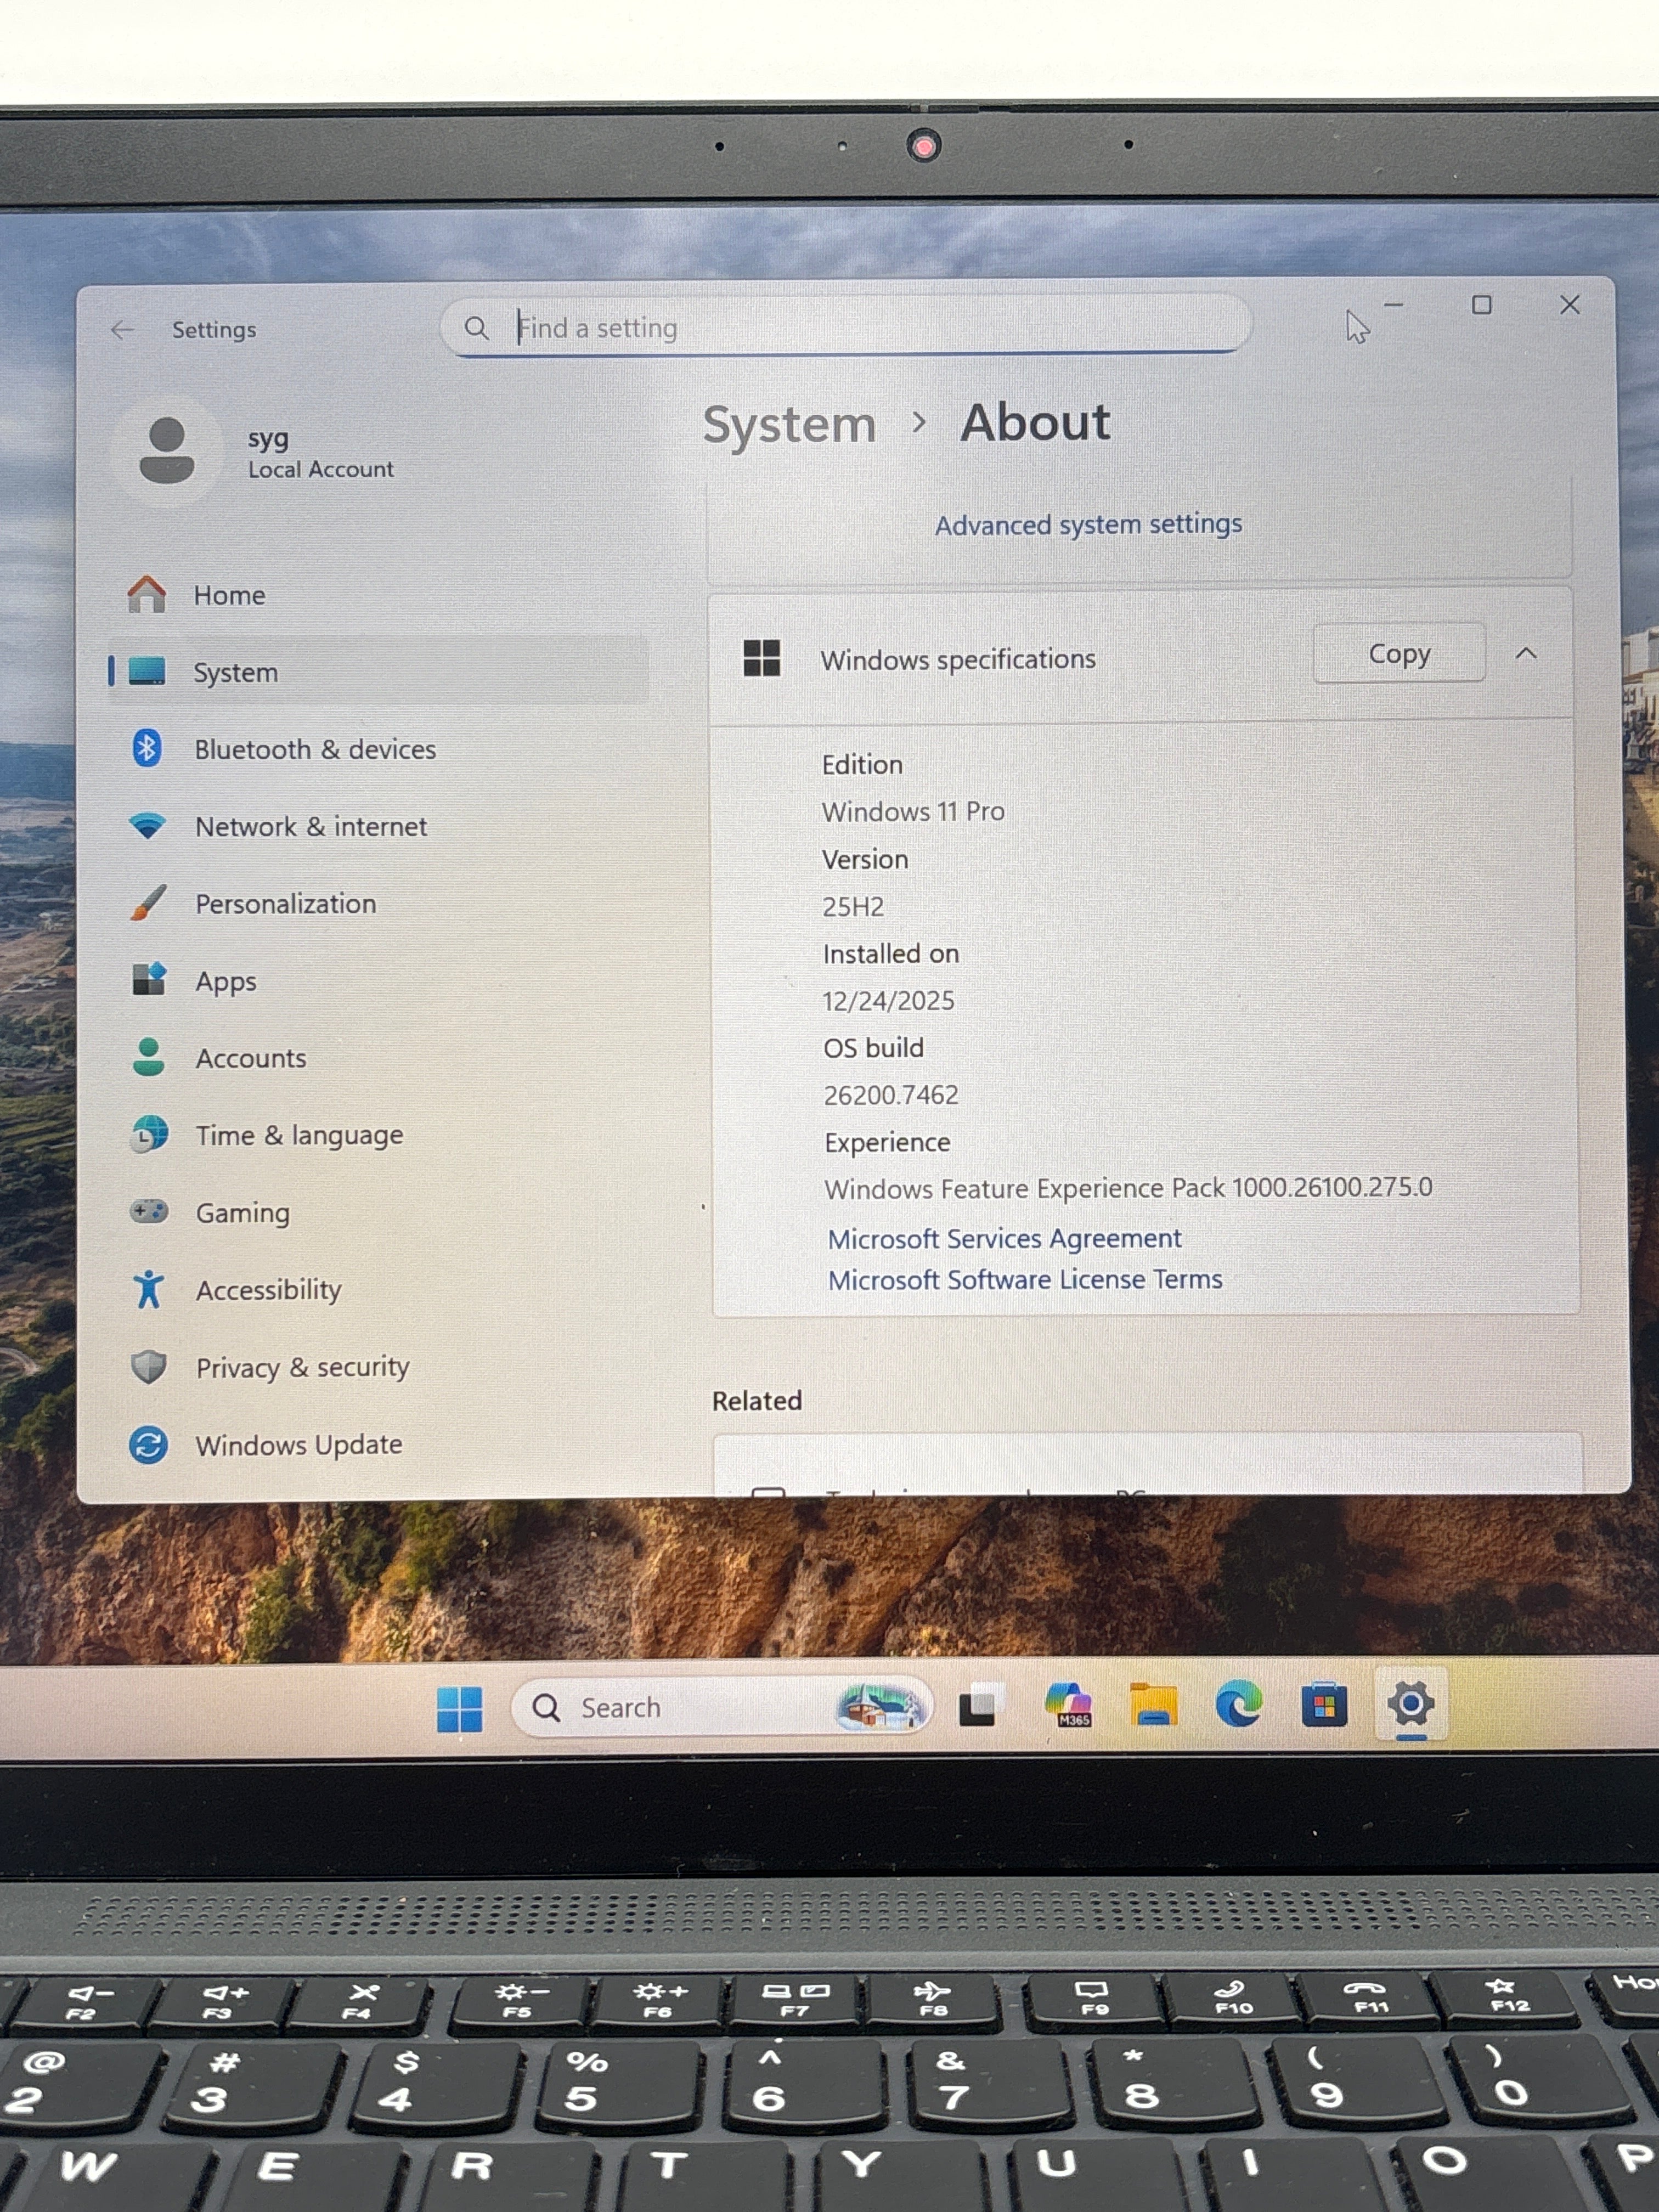1659x2212 pixels.
Task: Click the System monitor icon
Action: tap(147, 671)
